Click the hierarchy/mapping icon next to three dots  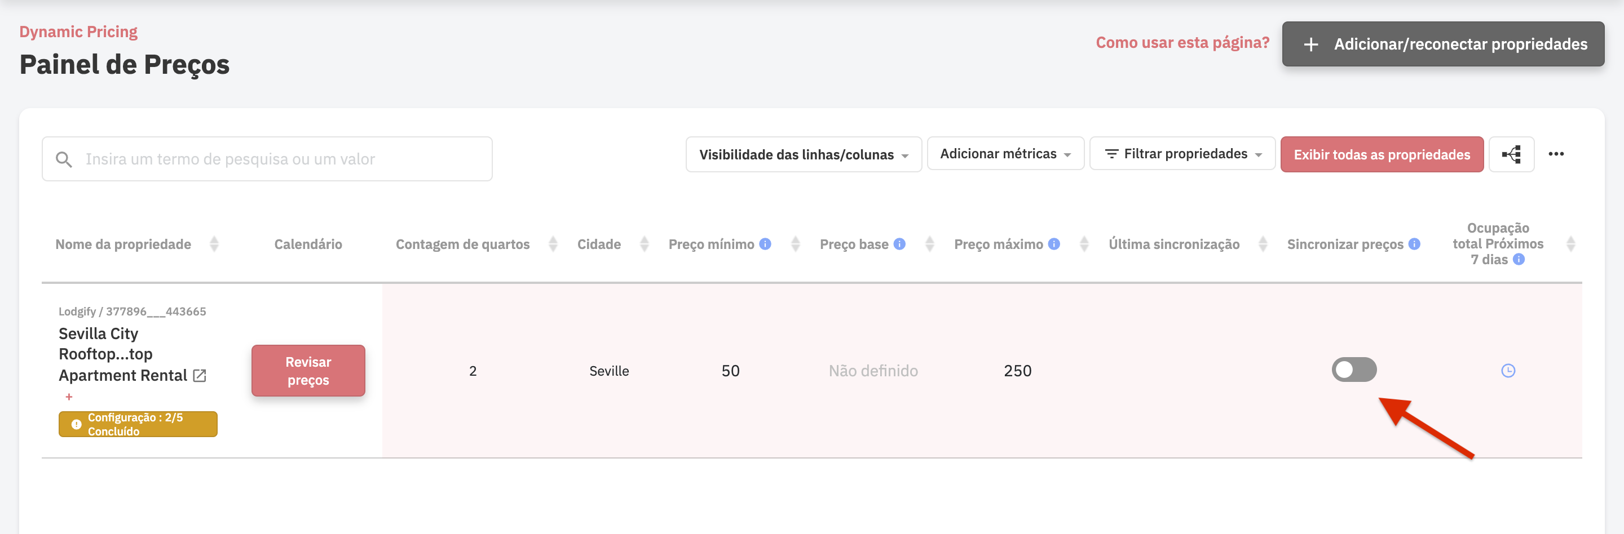point(1511,154)
